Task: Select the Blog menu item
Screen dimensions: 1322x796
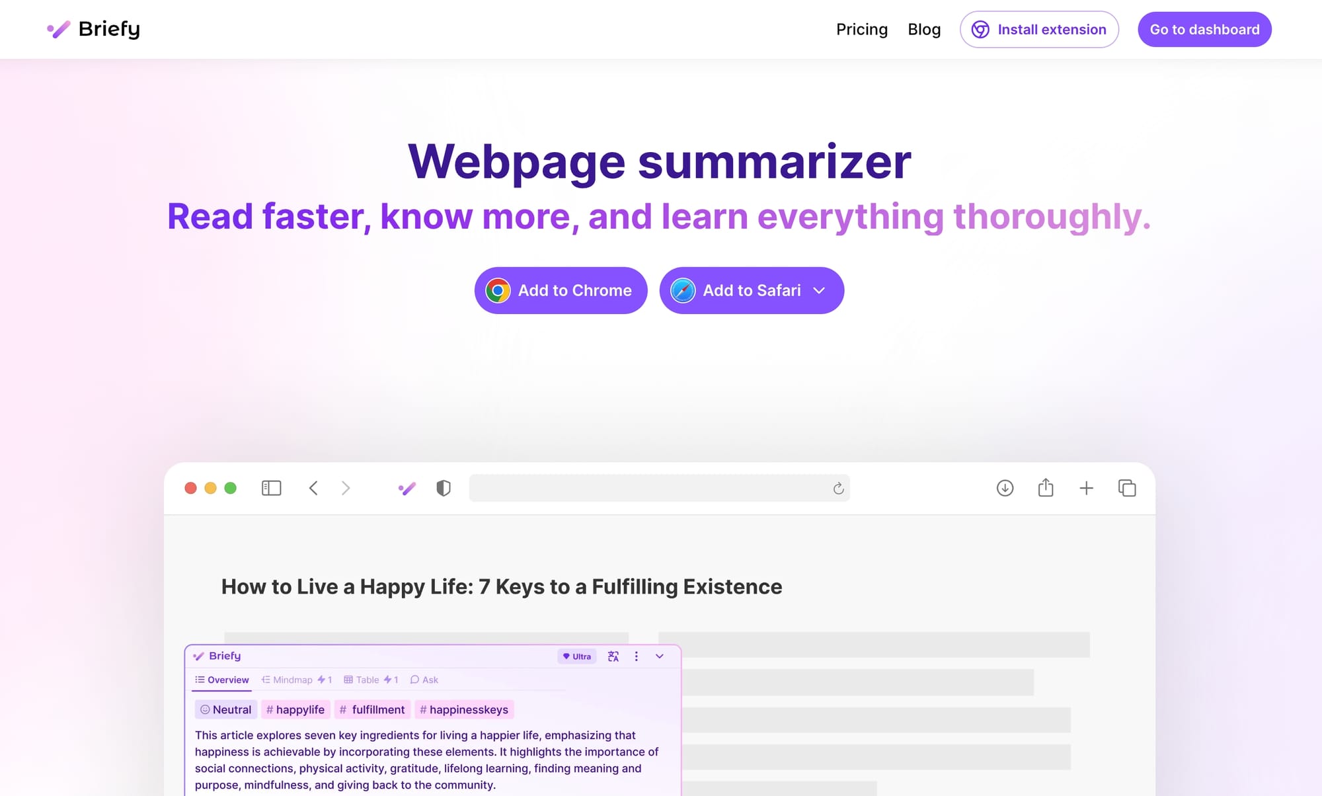Action: (x=923, y=28)
